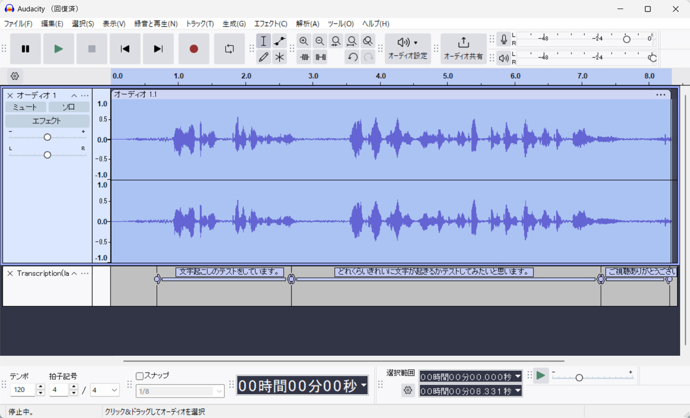
Task: Skip to start of project
Action: [125, 49]
